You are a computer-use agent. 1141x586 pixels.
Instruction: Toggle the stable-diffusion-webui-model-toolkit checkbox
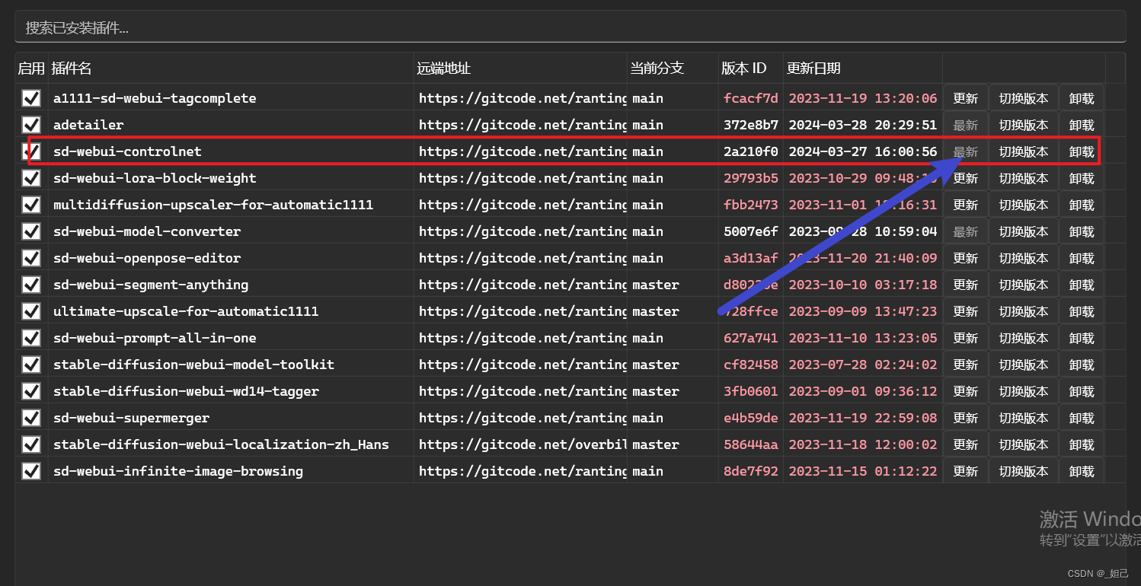pos(31,365)
